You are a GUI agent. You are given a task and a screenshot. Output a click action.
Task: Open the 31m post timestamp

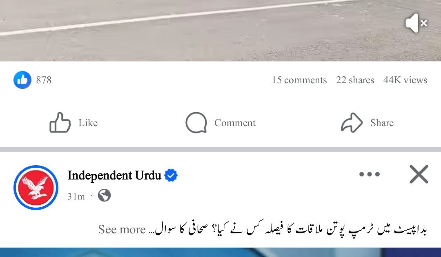(x=76, y=196)
